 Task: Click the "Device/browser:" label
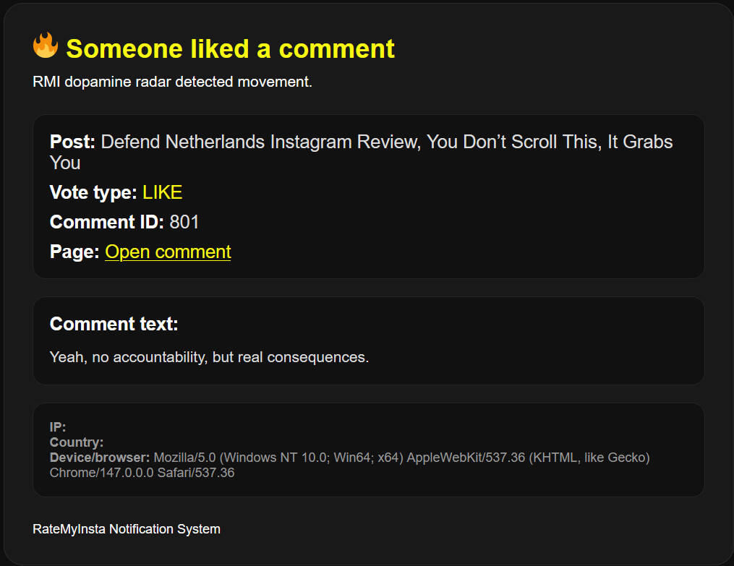click(x=100, y=458)
